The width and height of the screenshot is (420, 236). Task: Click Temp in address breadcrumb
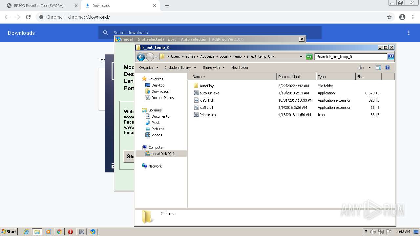pos(237,56)
